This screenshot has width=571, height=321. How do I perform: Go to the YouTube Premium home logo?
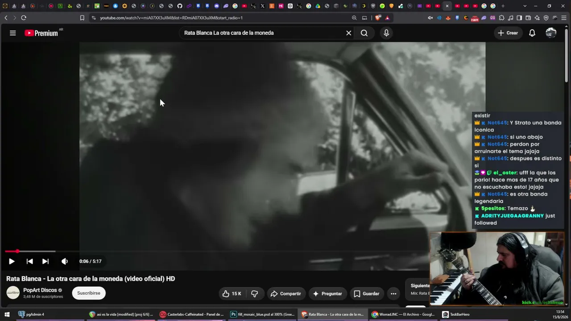click(41, 33)
